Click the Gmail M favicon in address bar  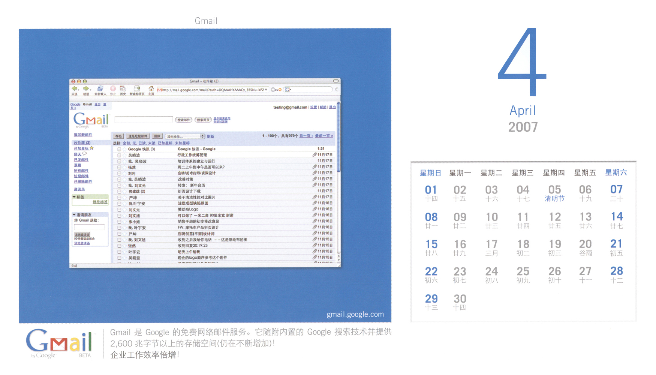click(159, 90)
